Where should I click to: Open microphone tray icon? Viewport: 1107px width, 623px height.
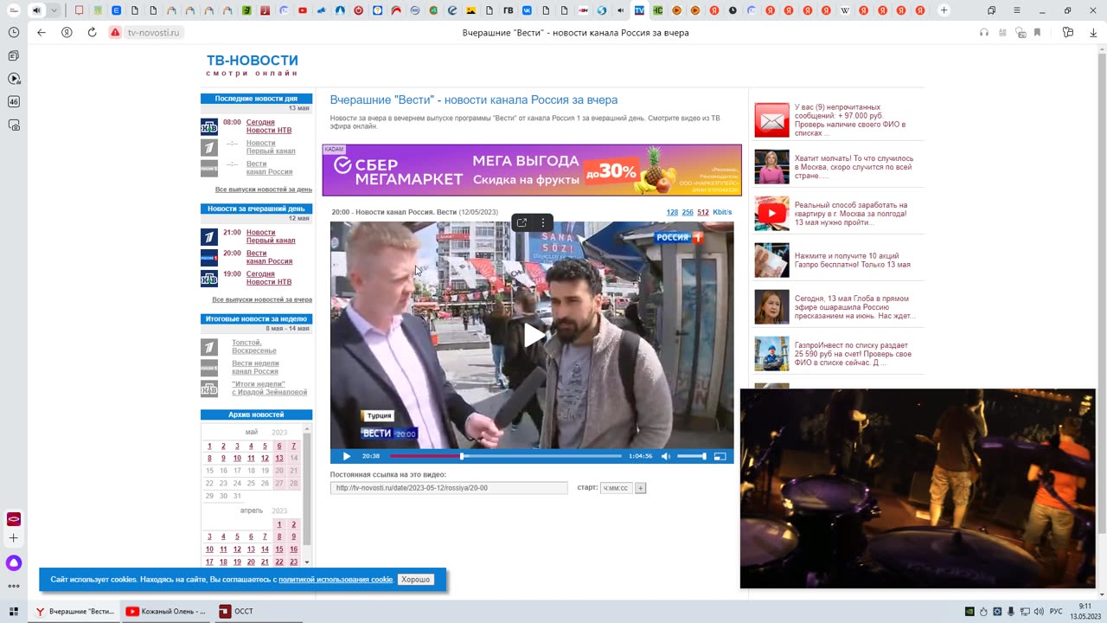[x=1011, y=612]
